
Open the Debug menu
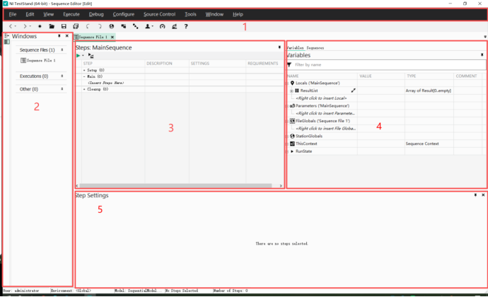(96, 14)
